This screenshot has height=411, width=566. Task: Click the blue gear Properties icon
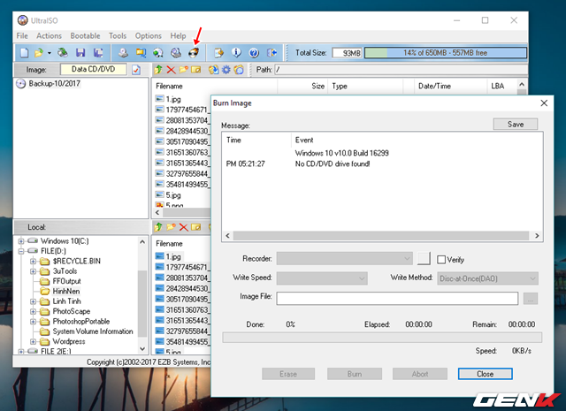[x=226, y=70]
